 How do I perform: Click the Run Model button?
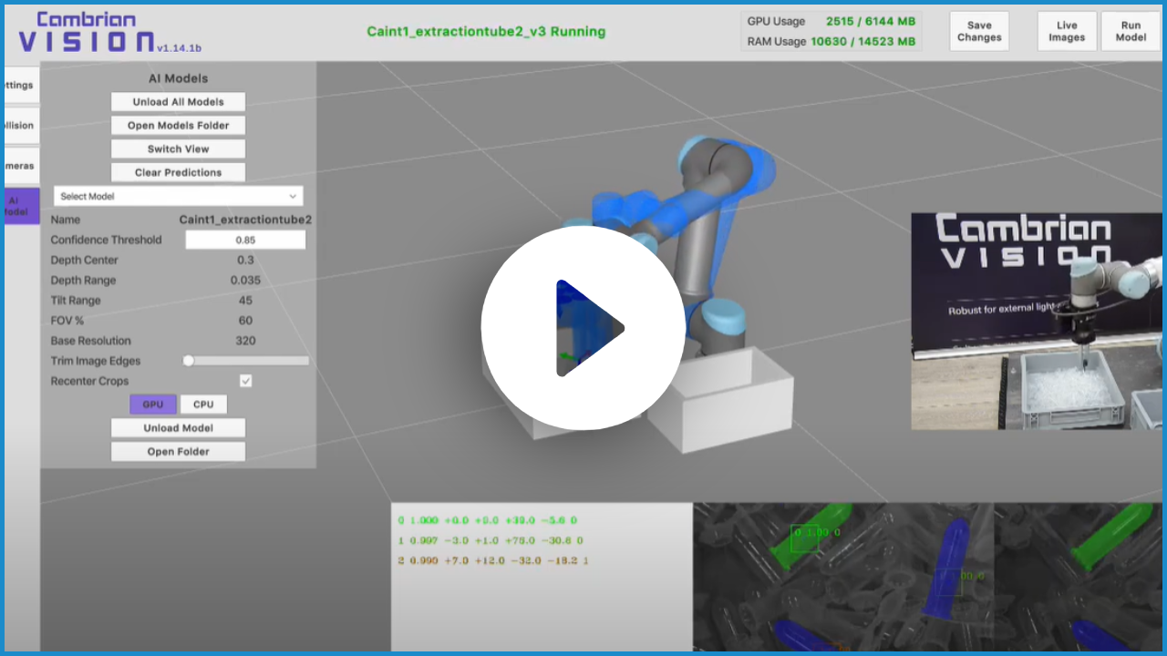coord(1131,31)
